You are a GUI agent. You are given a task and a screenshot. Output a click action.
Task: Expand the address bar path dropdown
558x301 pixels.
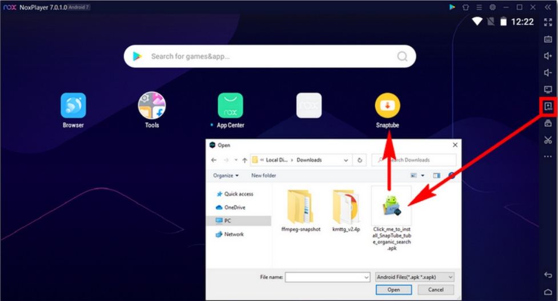[346, 160]
